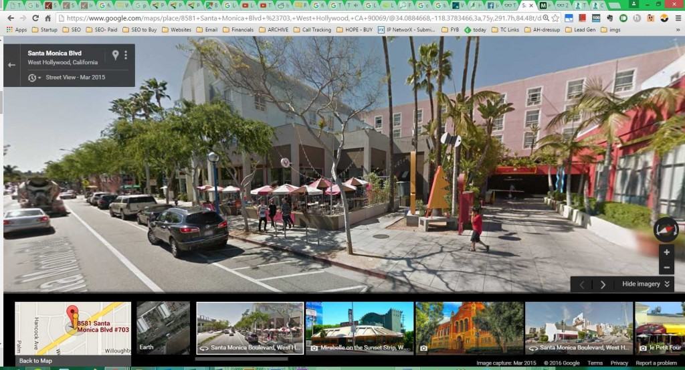Click the location pin icon beside Santa Monica Blvd
Screen dimensions: 685x370
click(115, 55)
